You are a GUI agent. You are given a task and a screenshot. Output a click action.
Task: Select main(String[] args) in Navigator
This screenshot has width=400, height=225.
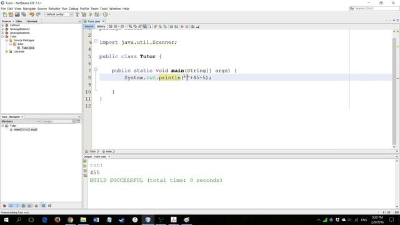point(25,129)
